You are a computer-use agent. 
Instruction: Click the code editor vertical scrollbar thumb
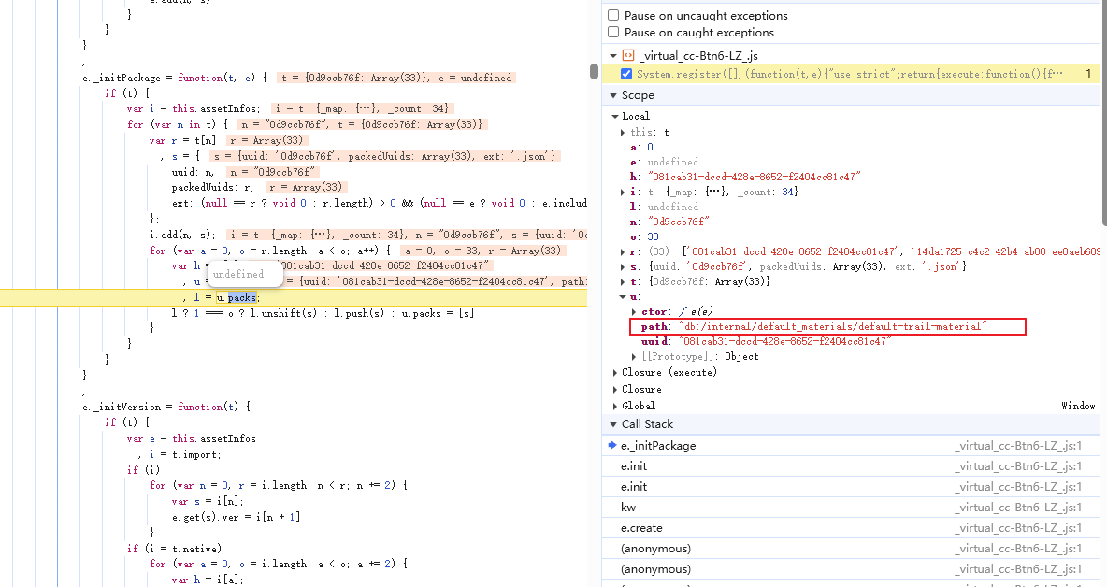pos(593,72)
